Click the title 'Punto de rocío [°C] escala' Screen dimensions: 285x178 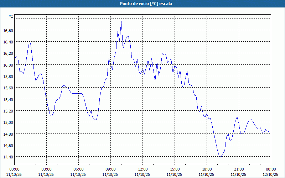pos(146,4)
